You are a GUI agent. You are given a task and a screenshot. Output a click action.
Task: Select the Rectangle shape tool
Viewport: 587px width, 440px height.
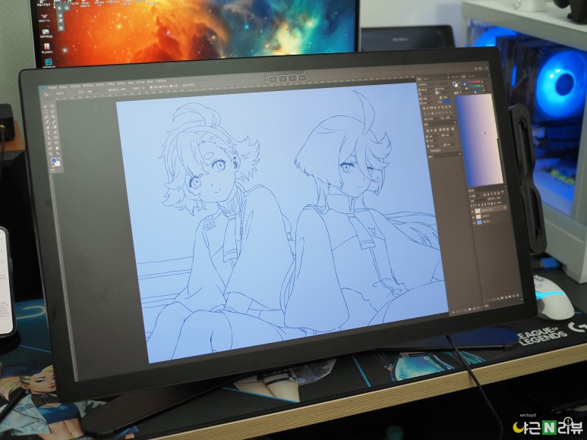point(55,137)
